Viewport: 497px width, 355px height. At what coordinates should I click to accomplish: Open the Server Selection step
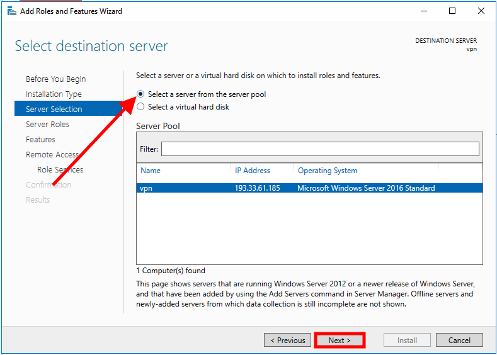click(x=54, y=110)
